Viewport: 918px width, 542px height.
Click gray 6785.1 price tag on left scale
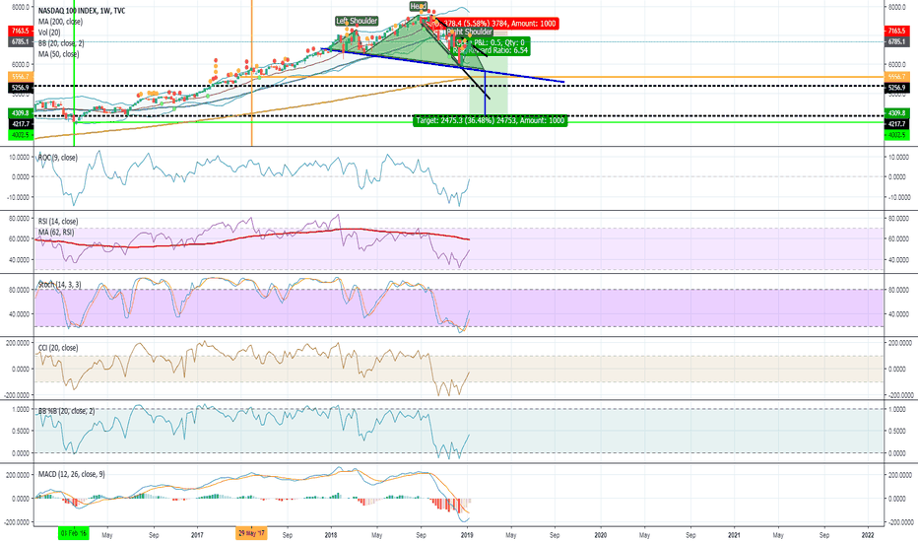click(21, 41)
